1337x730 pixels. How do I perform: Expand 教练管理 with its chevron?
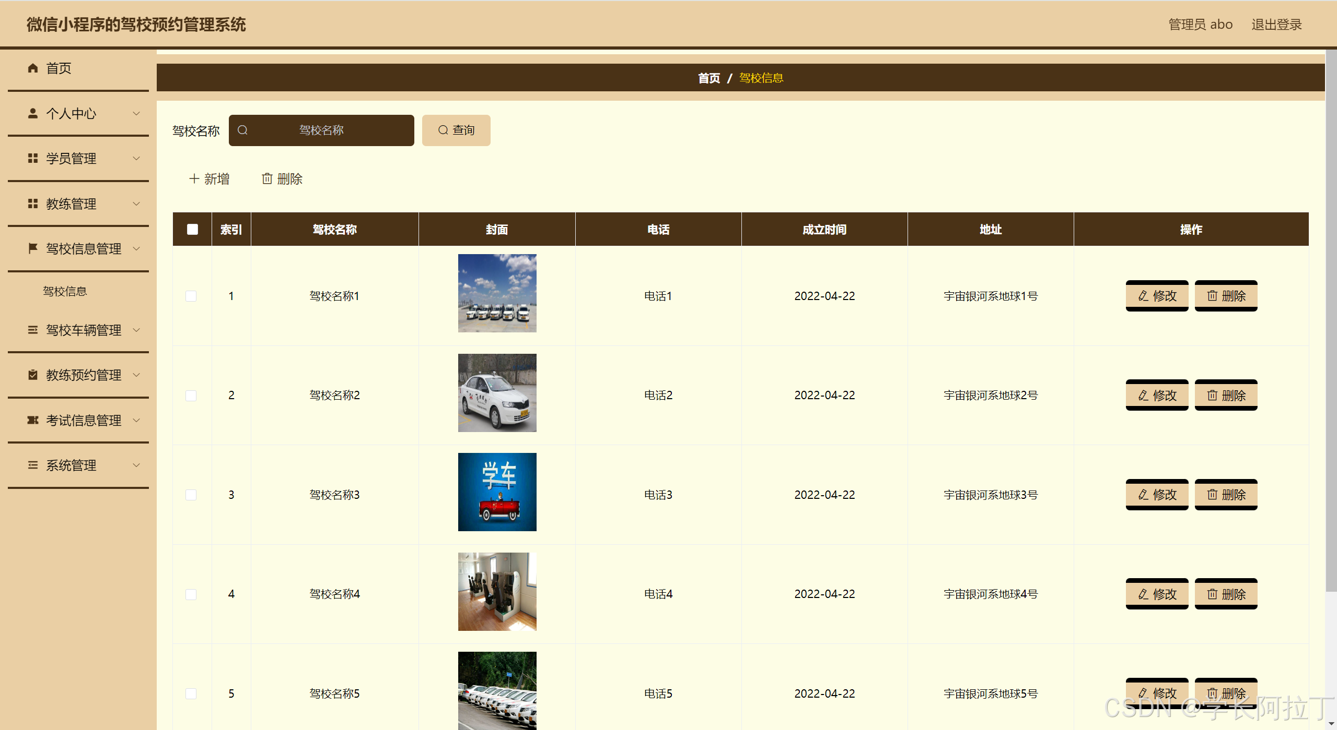136,204
